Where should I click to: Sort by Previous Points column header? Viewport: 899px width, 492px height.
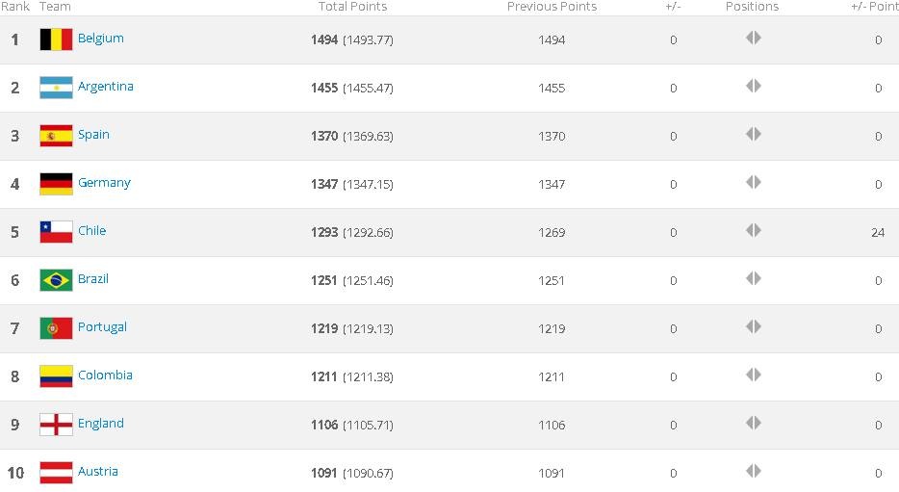coord(552,7)
